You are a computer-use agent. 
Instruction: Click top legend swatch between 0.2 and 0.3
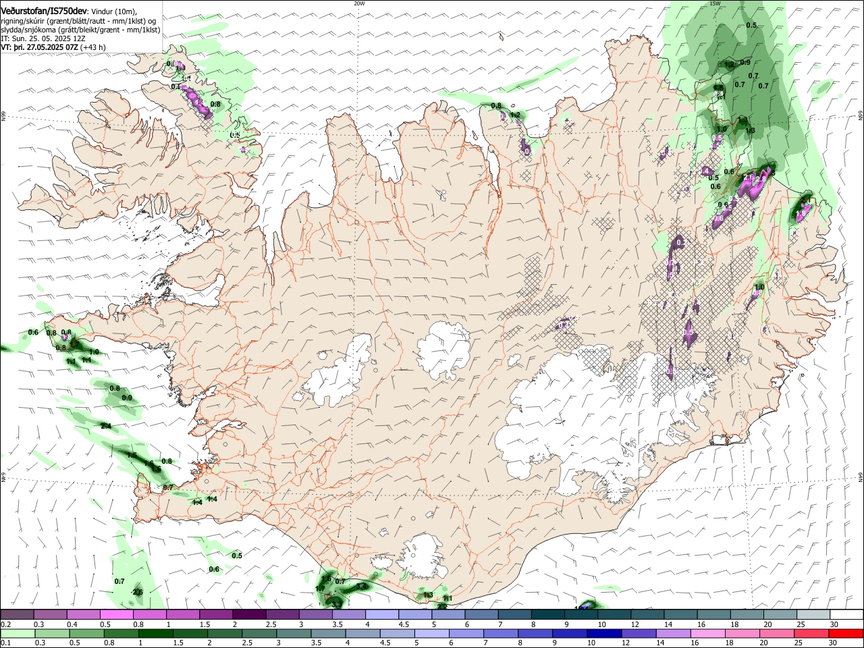coord(17,614)
